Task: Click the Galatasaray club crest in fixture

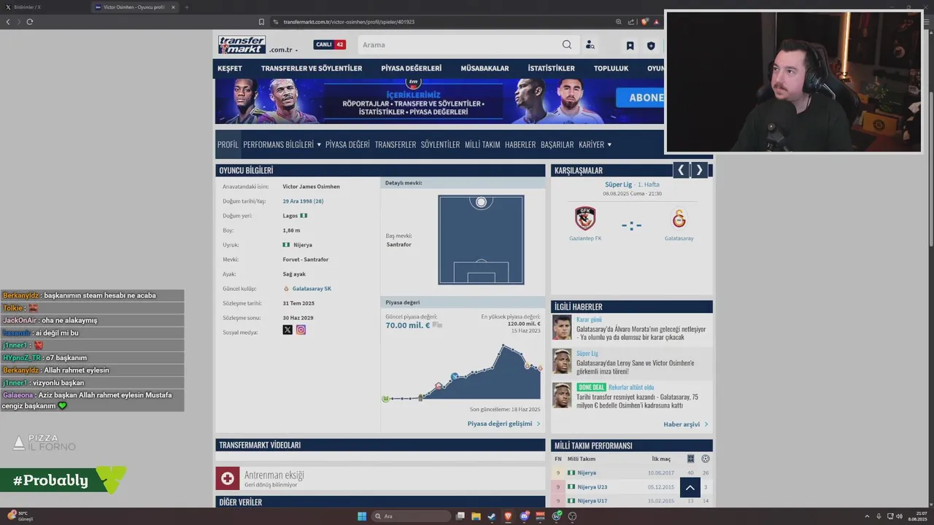Action: (679, 218)
